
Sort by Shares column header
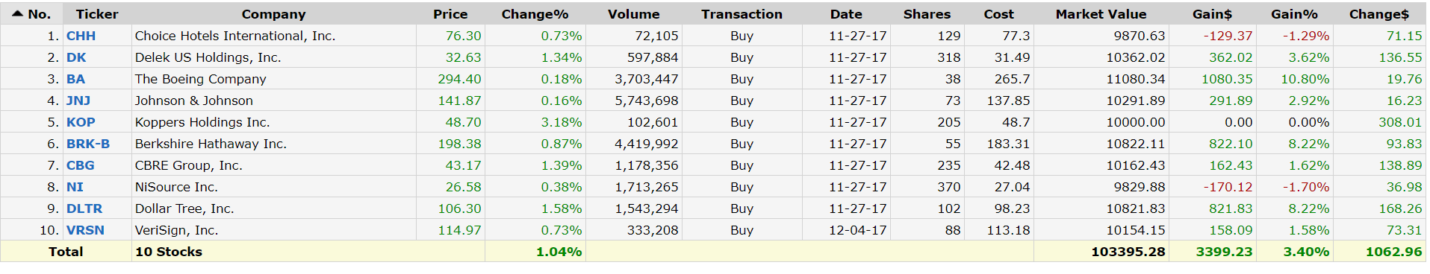pyautogui.click(x=927, y=14)
